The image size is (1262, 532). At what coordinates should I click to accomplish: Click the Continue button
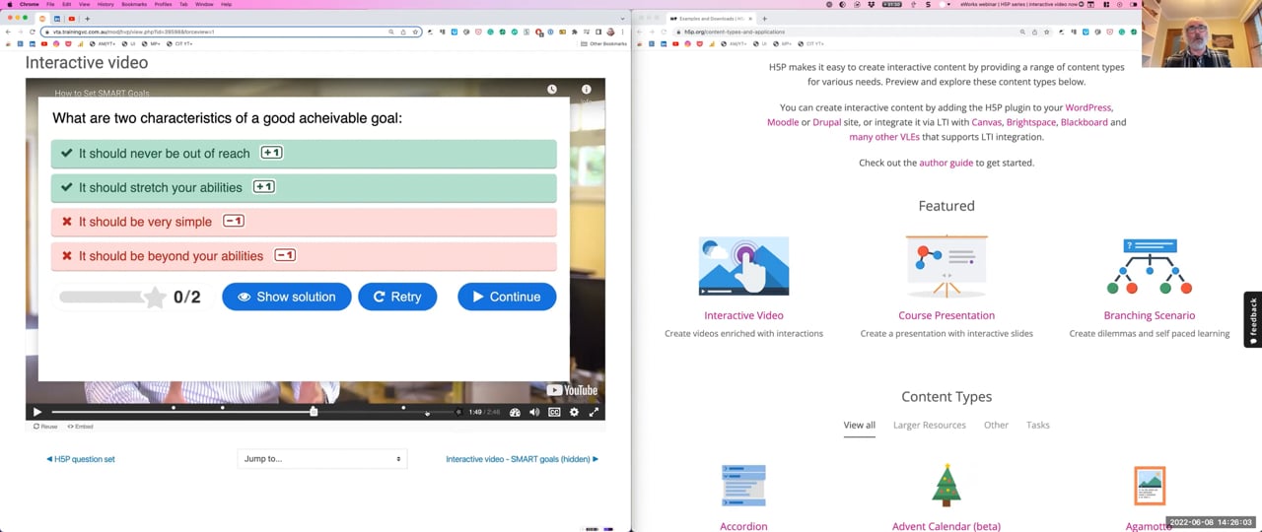[507, 297]
